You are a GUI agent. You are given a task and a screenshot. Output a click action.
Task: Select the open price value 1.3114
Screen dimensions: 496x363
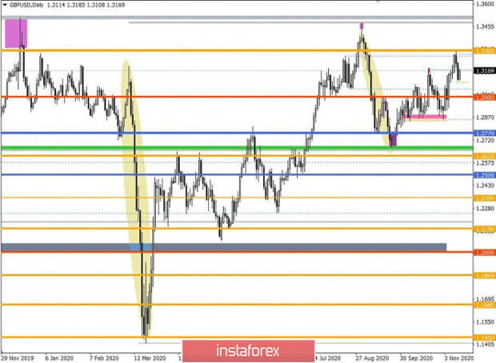click(56, 5)
